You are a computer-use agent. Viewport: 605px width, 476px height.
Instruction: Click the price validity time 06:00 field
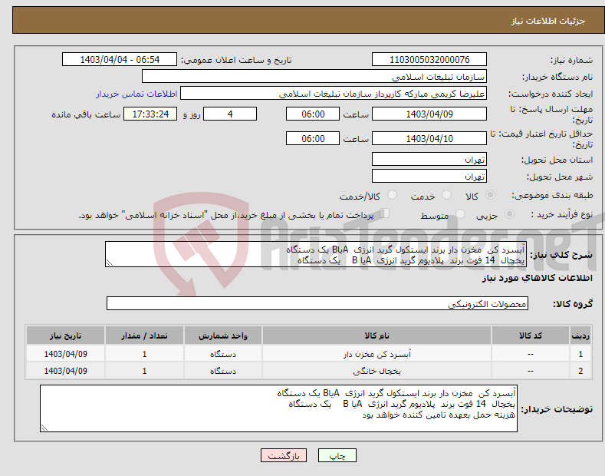pyautogui.click(x=313, y=138)
